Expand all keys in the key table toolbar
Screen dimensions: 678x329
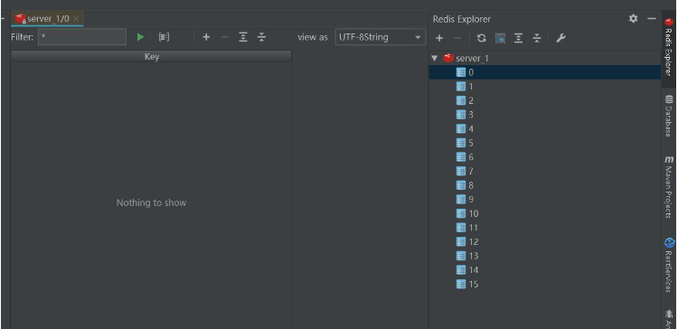coord(243,37)
